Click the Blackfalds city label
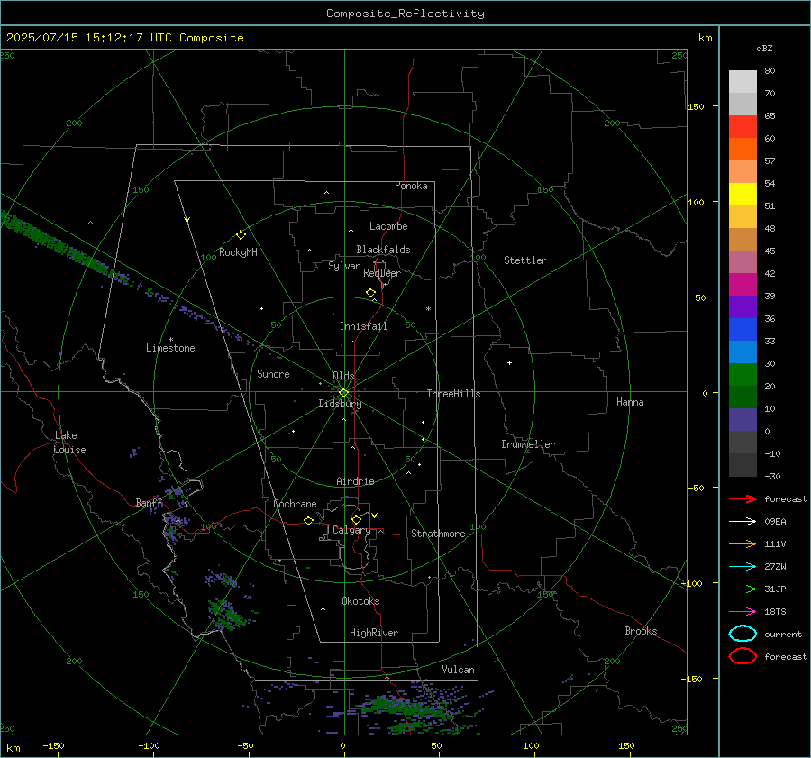 [383, 250]
